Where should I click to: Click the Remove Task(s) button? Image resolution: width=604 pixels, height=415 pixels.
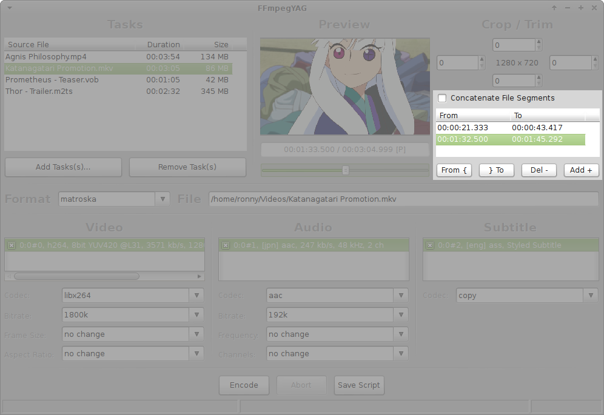point(187,167)
